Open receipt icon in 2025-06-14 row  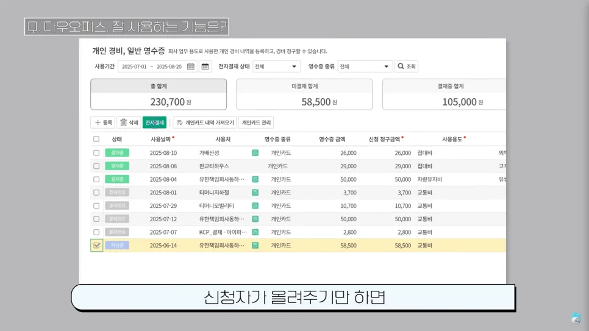click(255, 245)
